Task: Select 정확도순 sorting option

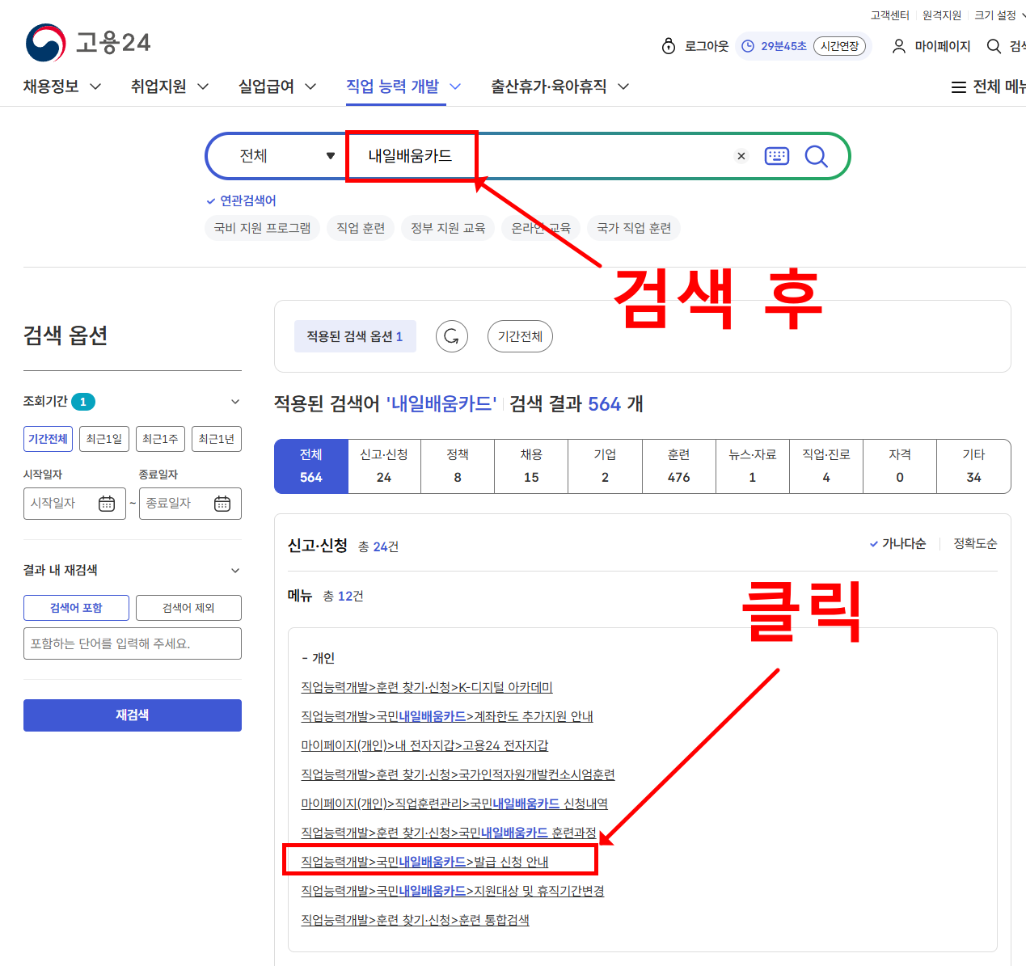Action: pyautogui.click(x=973, y=544)
